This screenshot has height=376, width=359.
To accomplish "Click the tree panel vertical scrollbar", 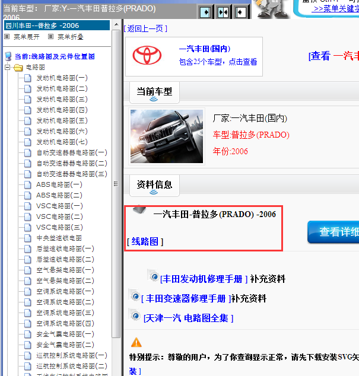I will tap(116, 183).
